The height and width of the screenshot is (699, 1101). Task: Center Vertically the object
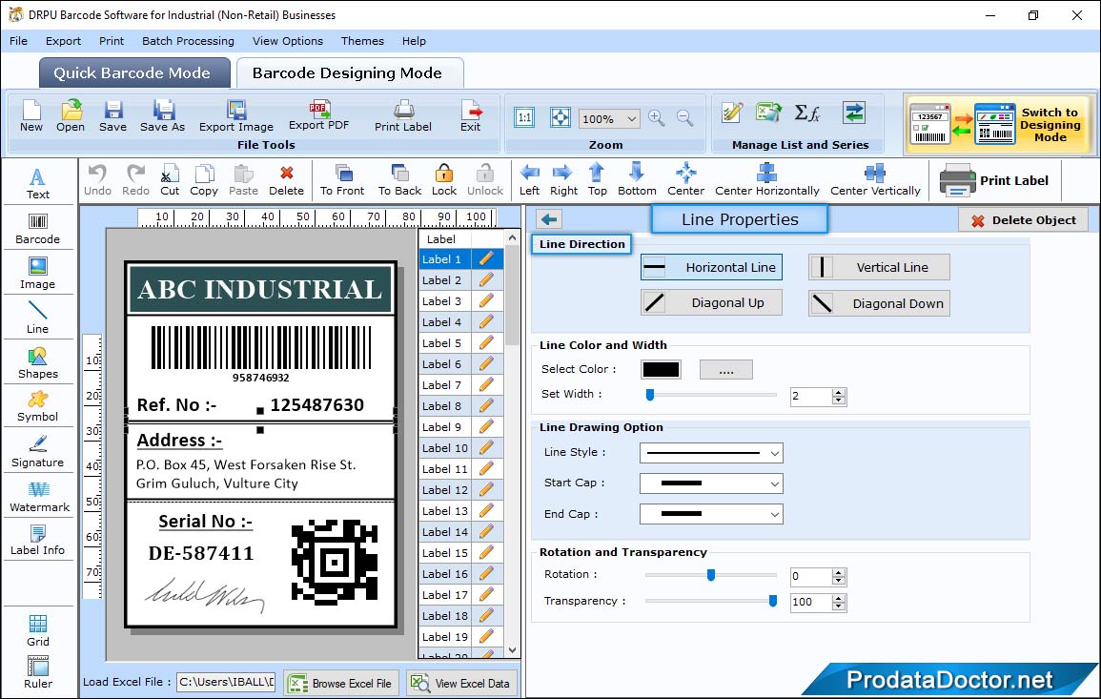875,180
